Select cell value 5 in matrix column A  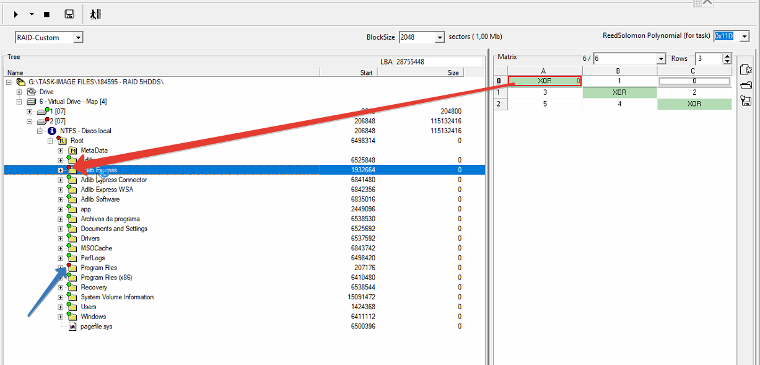(545, 104)
